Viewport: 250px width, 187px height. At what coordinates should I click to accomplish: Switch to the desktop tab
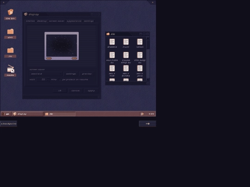42,21
